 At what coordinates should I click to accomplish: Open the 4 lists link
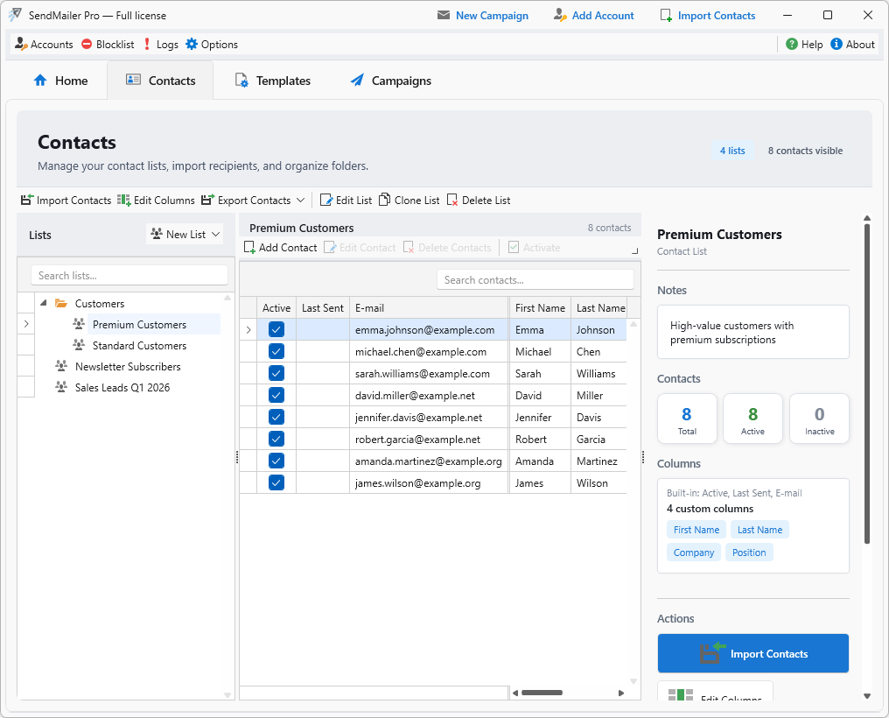732,150
